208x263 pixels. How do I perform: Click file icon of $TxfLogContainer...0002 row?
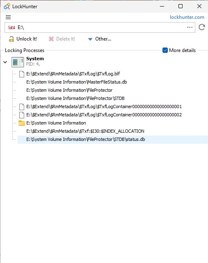click(x=22, y=115)
